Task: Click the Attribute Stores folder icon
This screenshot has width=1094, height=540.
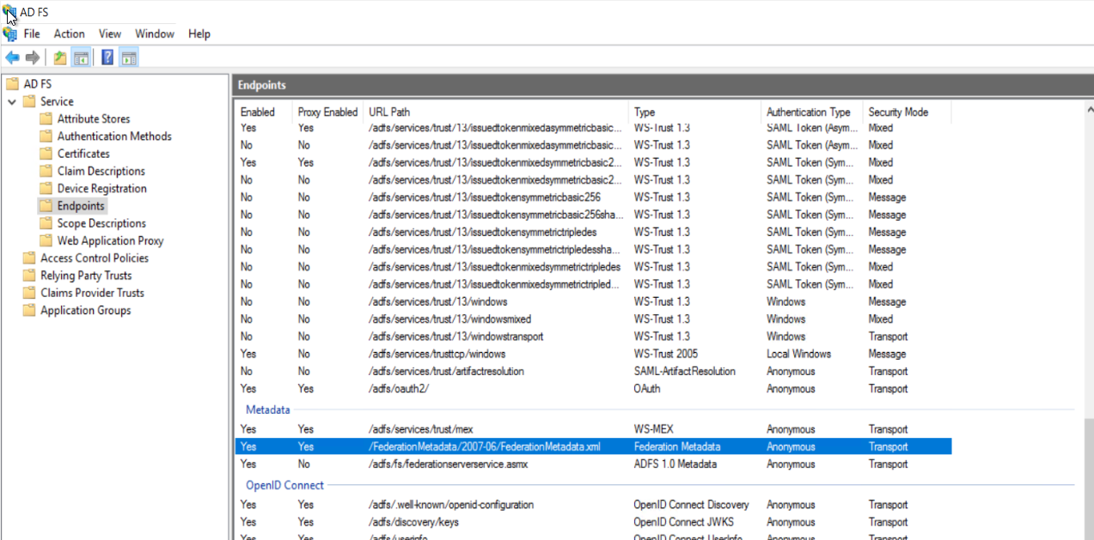Action: pyautogui.click(x=46, y=118)
